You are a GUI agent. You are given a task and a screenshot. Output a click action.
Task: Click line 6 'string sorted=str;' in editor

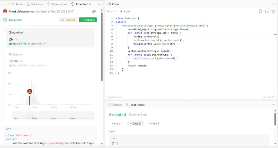[146, 37]
